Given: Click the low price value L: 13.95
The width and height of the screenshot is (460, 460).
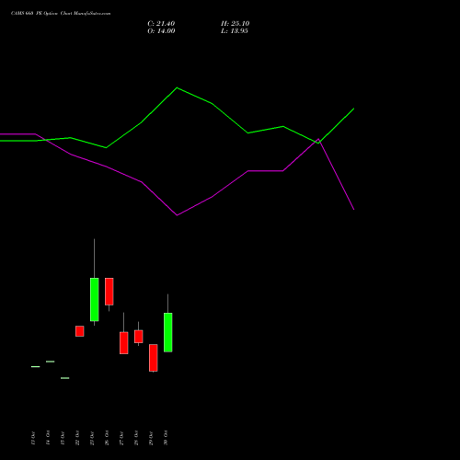Looking at the screenshot, I should pyautogui.click(x=235, y=31).
